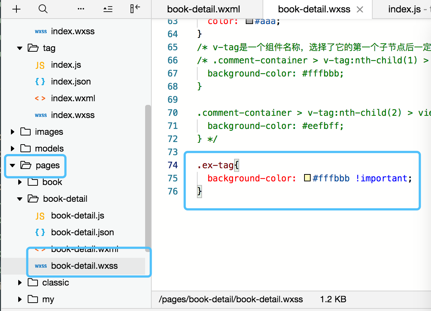The height and width of the screenshot is (311, 431).
Task: Expand the classic folder arrow
Action: click(20, 283)
